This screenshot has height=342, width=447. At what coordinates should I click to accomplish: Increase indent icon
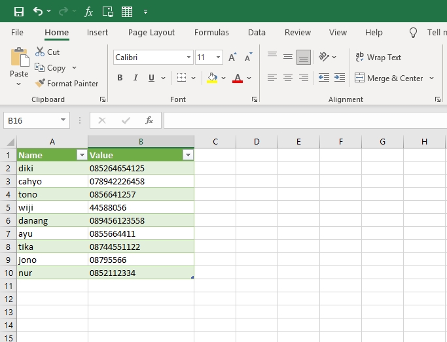[340, 78]
